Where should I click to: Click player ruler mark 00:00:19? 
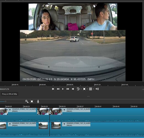(15, 85)
